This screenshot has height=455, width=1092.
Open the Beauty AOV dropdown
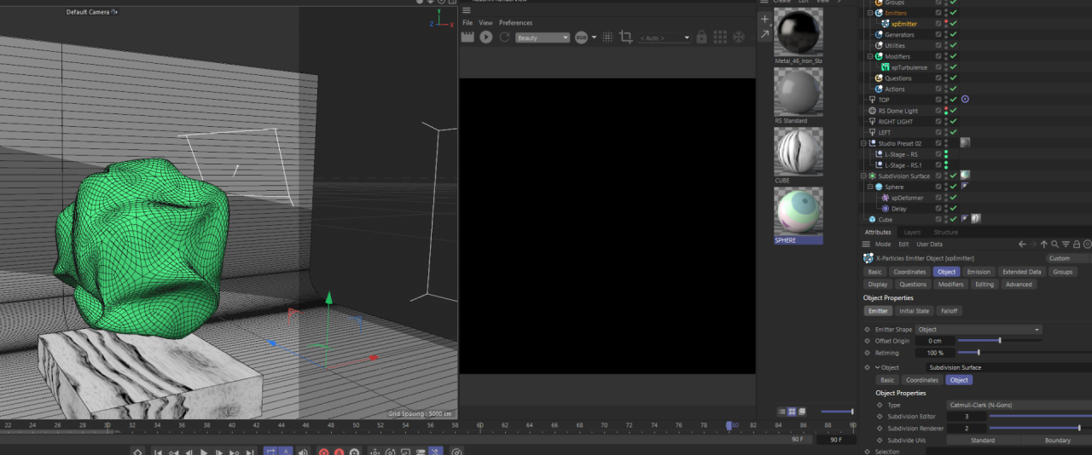pyautogui.click(x=542, y=37)
